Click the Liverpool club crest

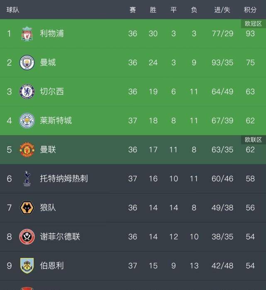[x=27, y=34]
